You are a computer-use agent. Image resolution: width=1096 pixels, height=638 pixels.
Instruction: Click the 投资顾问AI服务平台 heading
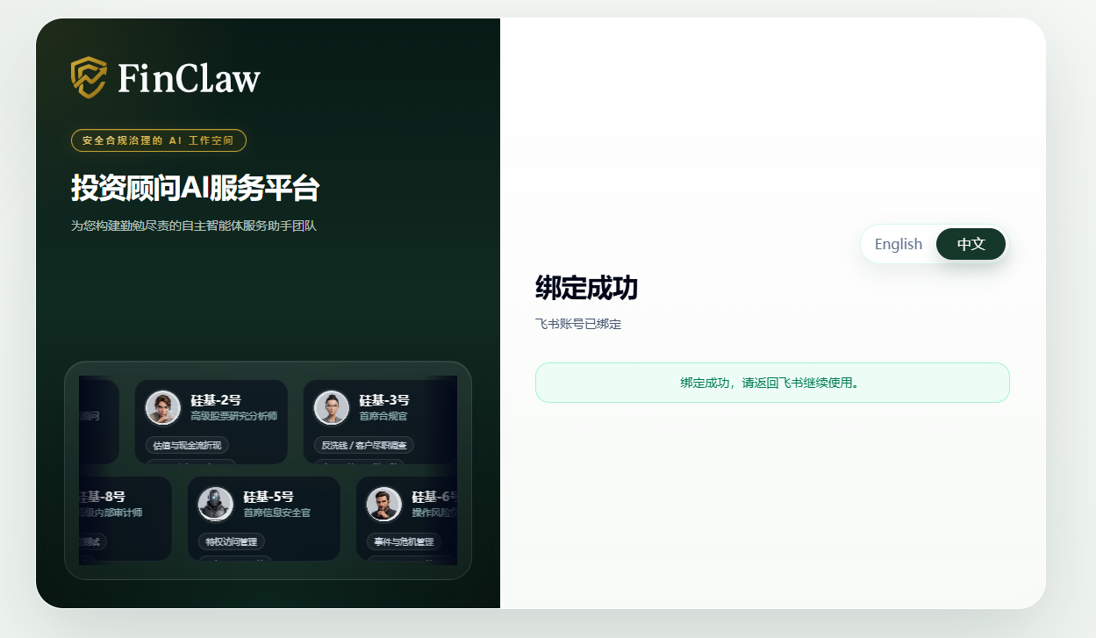pos(195,189)
